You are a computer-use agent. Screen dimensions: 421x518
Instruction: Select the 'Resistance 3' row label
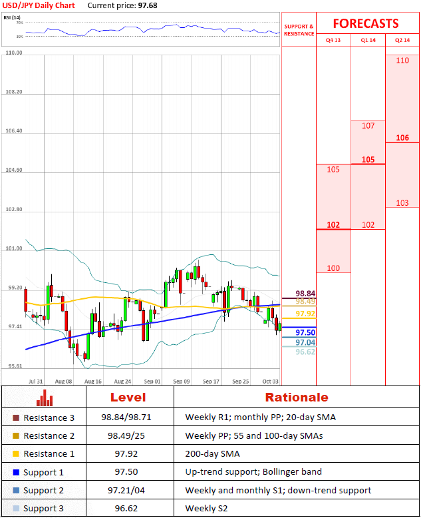(x=49, y=418)
